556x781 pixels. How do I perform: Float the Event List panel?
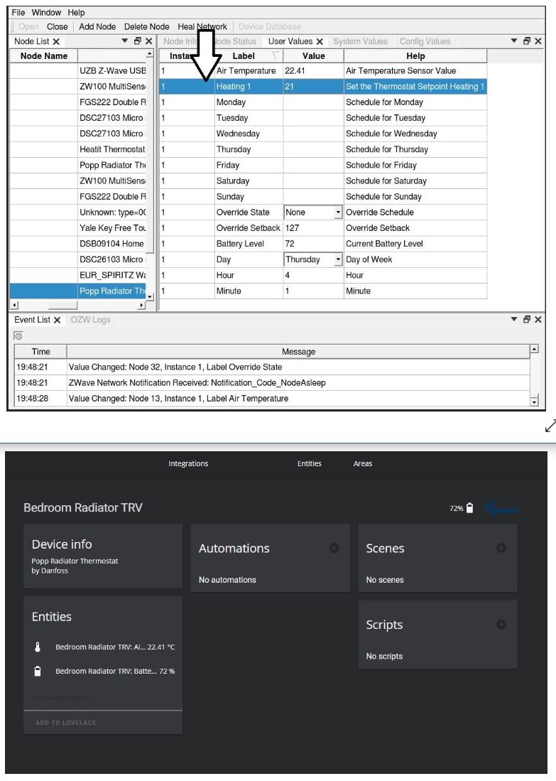click(x=527, y=320)
